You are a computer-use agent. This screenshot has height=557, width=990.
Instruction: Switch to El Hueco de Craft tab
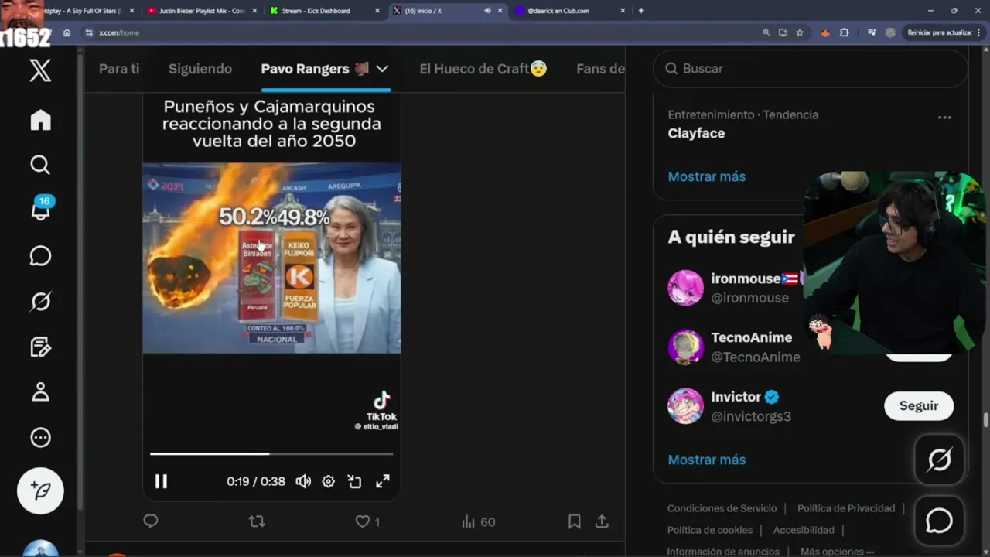tap(483, 69)
